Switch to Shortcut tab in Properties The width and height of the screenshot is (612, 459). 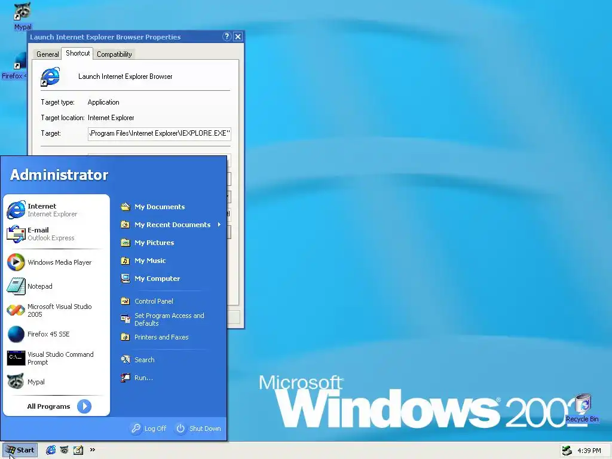tap(78, 53)
